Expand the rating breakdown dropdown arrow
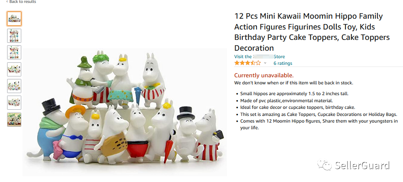This screenshot has height=182, width=403. (x=265, y=63)
